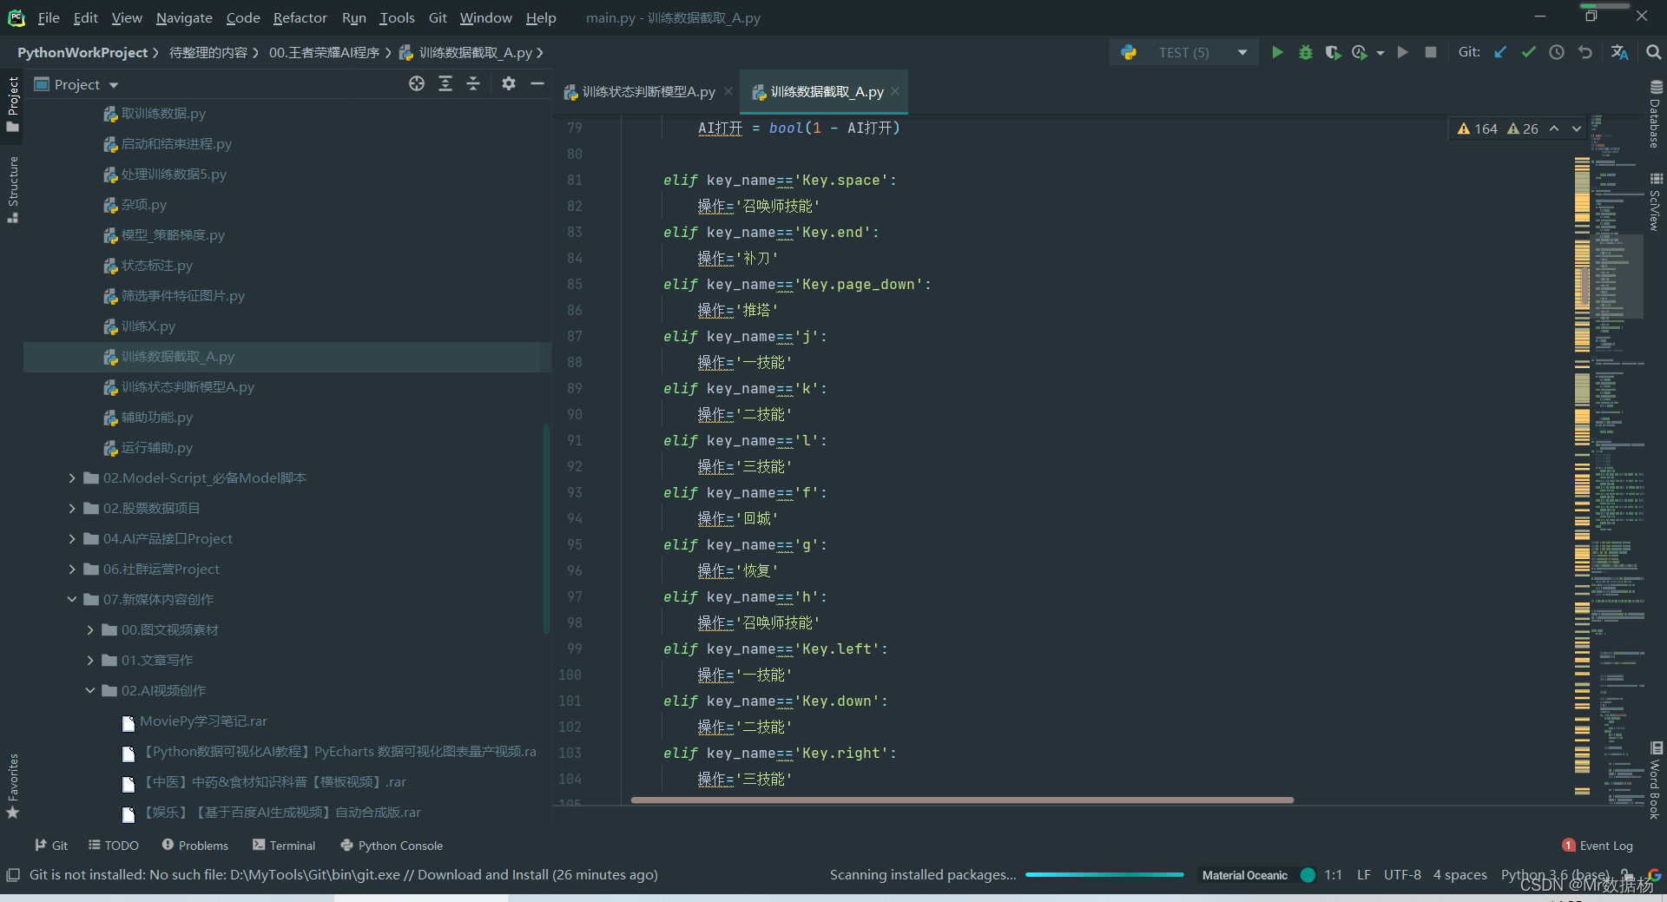Open the Terminal tool window
This screenshot has width=1667, height=902.
click(284, 845)
